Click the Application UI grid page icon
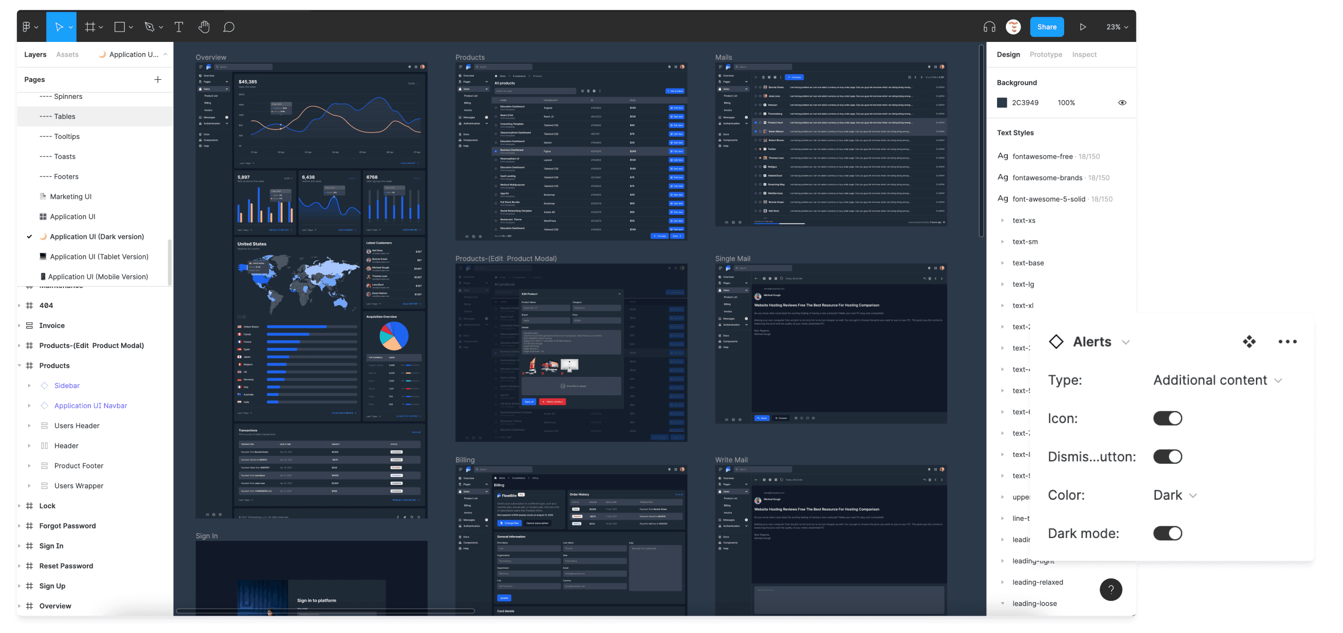 tap(43, 217)
